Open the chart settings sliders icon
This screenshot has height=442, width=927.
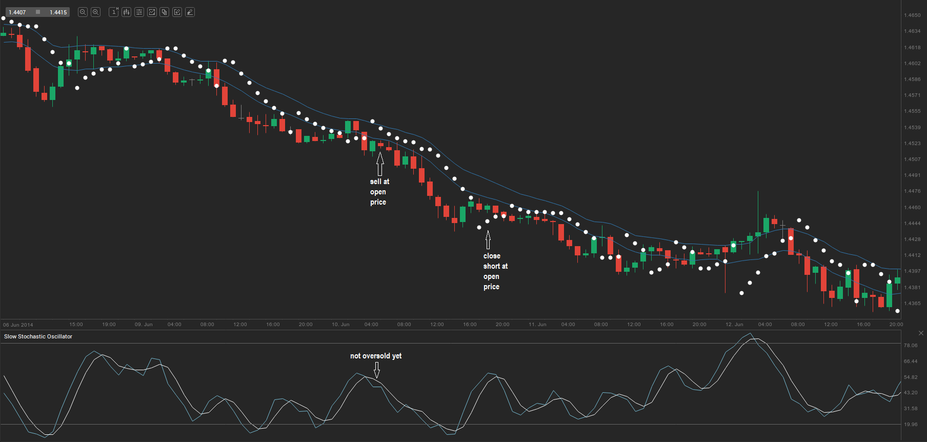tap(139, 12)
